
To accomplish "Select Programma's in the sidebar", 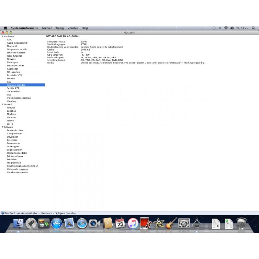I will 14,163.
